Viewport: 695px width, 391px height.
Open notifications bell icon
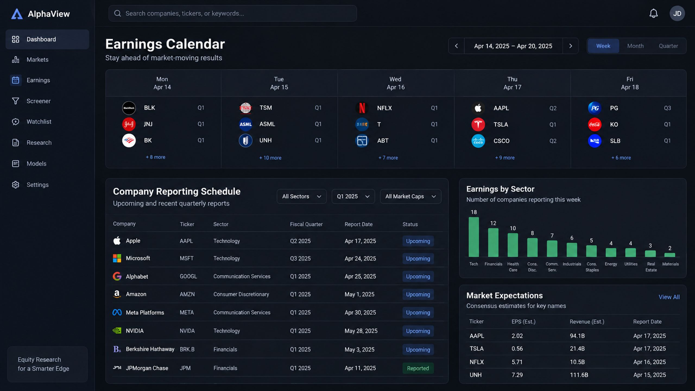[x=653, y=13]
